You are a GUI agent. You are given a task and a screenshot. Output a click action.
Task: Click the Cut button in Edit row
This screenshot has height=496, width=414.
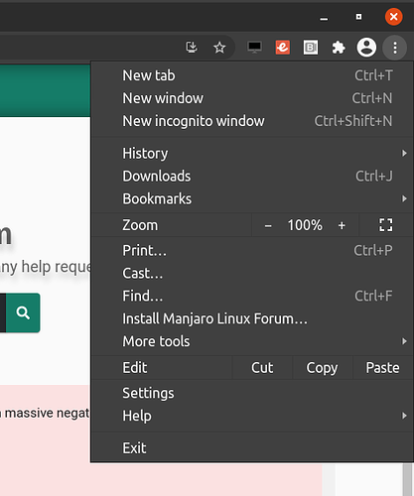click(262, 368)
